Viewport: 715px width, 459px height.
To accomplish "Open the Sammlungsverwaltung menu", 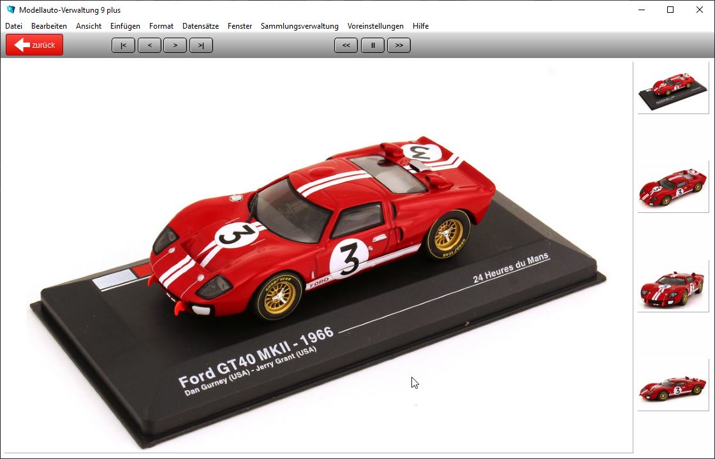I will (299, 26).
